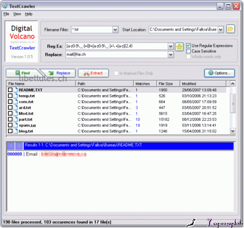Select match count 3 for ard.txt
244x228 pixels.
click(x=136, y=107)
